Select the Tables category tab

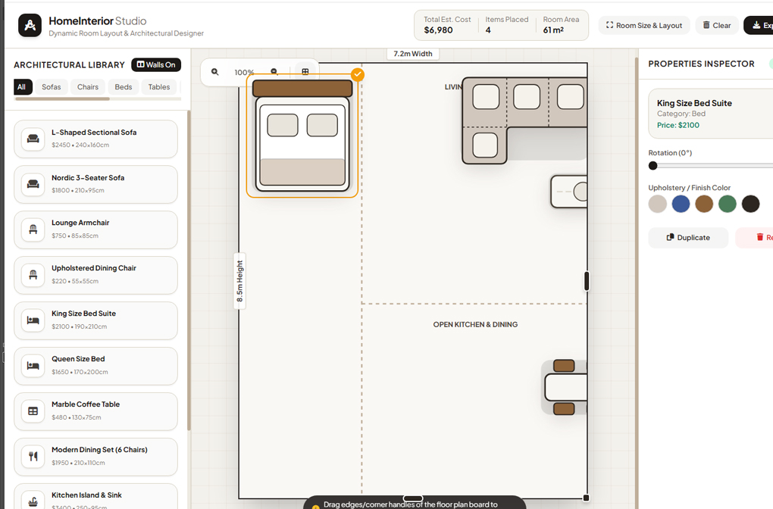(x=158, y=86)
